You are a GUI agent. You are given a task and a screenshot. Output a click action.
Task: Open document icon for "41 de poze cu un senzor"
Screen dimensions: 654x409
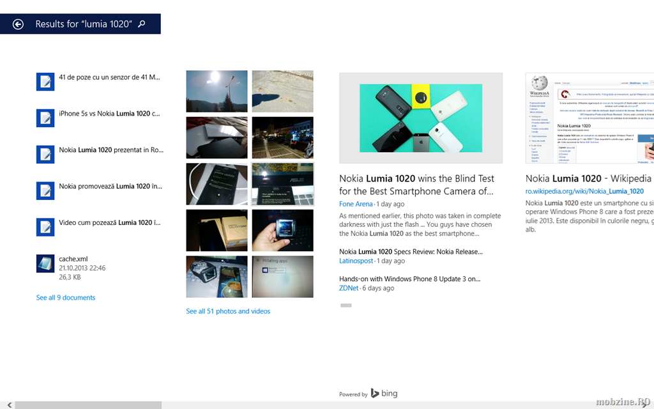45,82
